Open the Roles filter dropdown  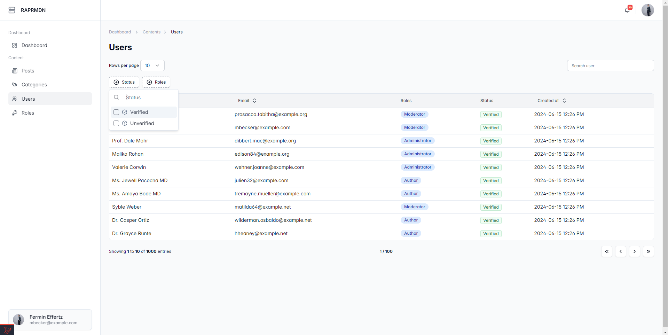click(x=156, y=82)
